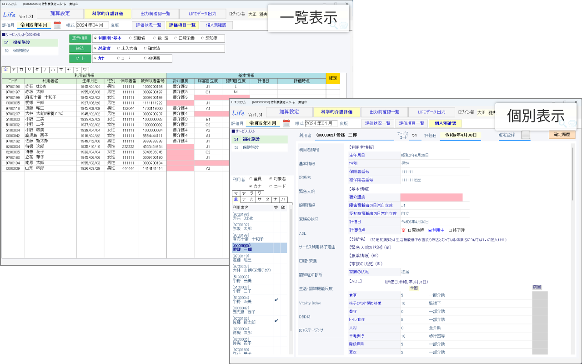Jump to ICFステージング section
The image size is (582, 364).
pos(311,330)
